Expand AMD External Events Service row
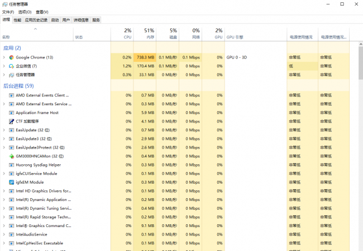This screenshot has width=363, height=251. (x=4, y=104)
